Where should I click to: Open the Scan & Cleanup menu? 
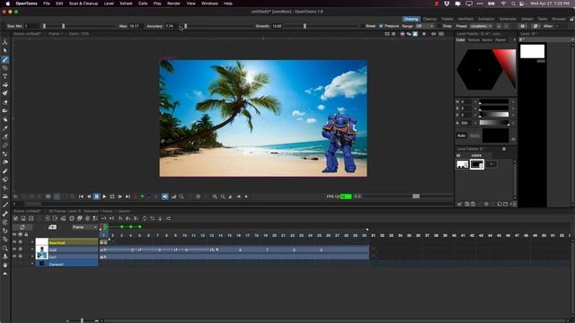coord(84,4)
